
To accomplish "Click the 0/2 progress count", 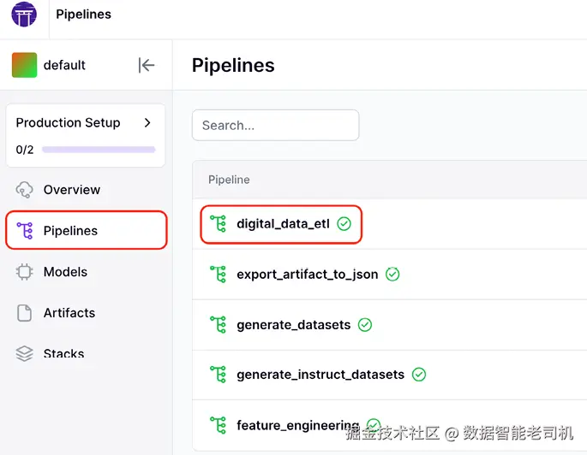I will (x=25, y=150).
